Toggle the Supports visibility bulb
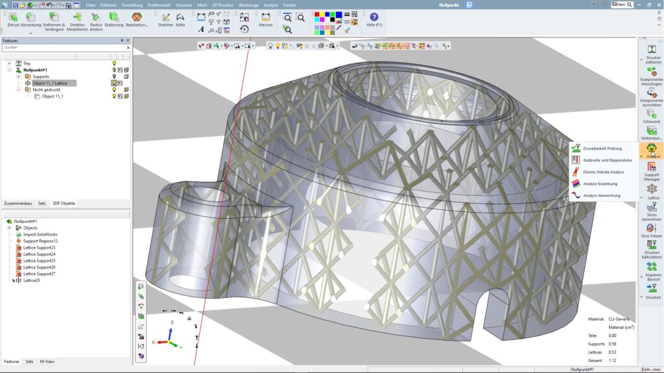The image size is (664, 373). click(x=114, y=76)
